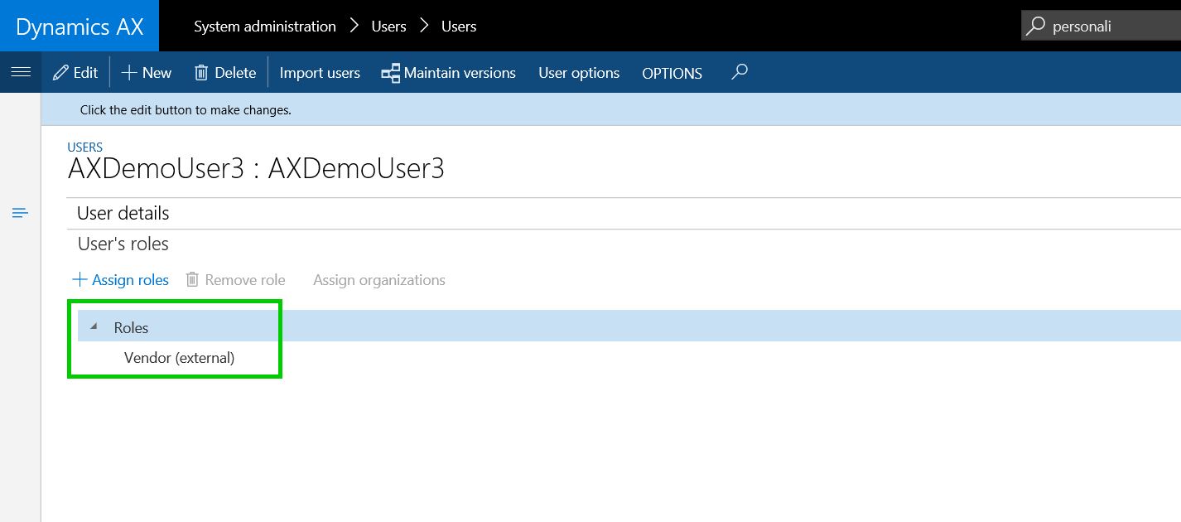The width and height of the screenshot is (1181, 522).
Task: Click the Dynamics AX home logo
Action: click(80, 27)
